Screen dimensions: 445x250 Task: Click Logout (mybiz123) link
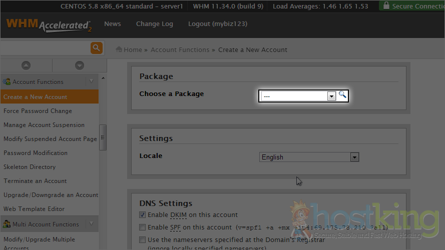(x=217, y=24)
